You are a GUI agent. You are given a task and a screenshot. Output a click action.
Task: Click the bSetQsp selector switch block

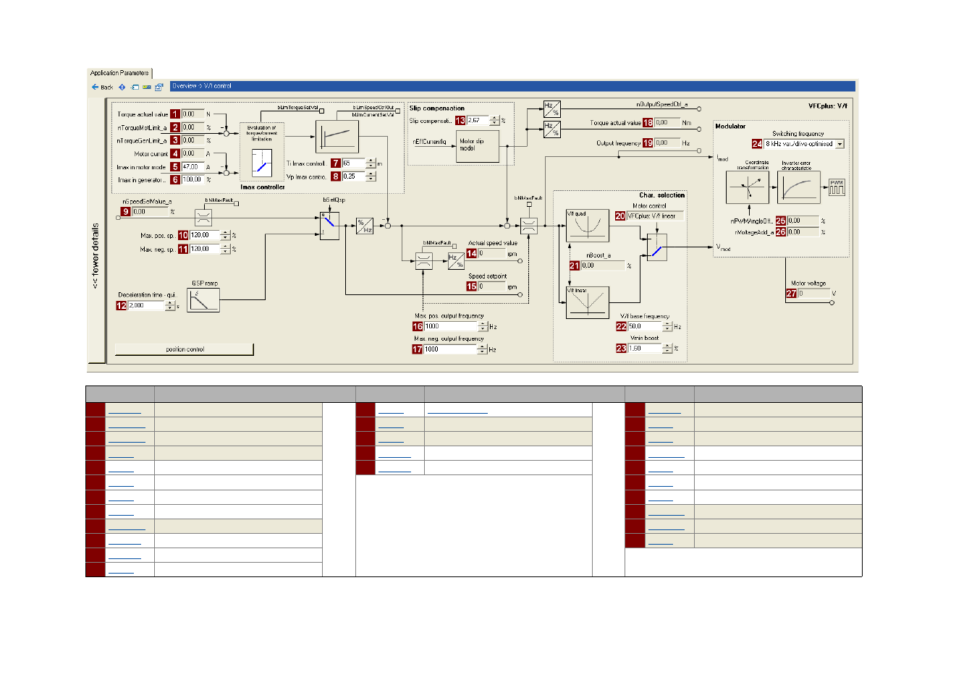(x=329, y=225)
